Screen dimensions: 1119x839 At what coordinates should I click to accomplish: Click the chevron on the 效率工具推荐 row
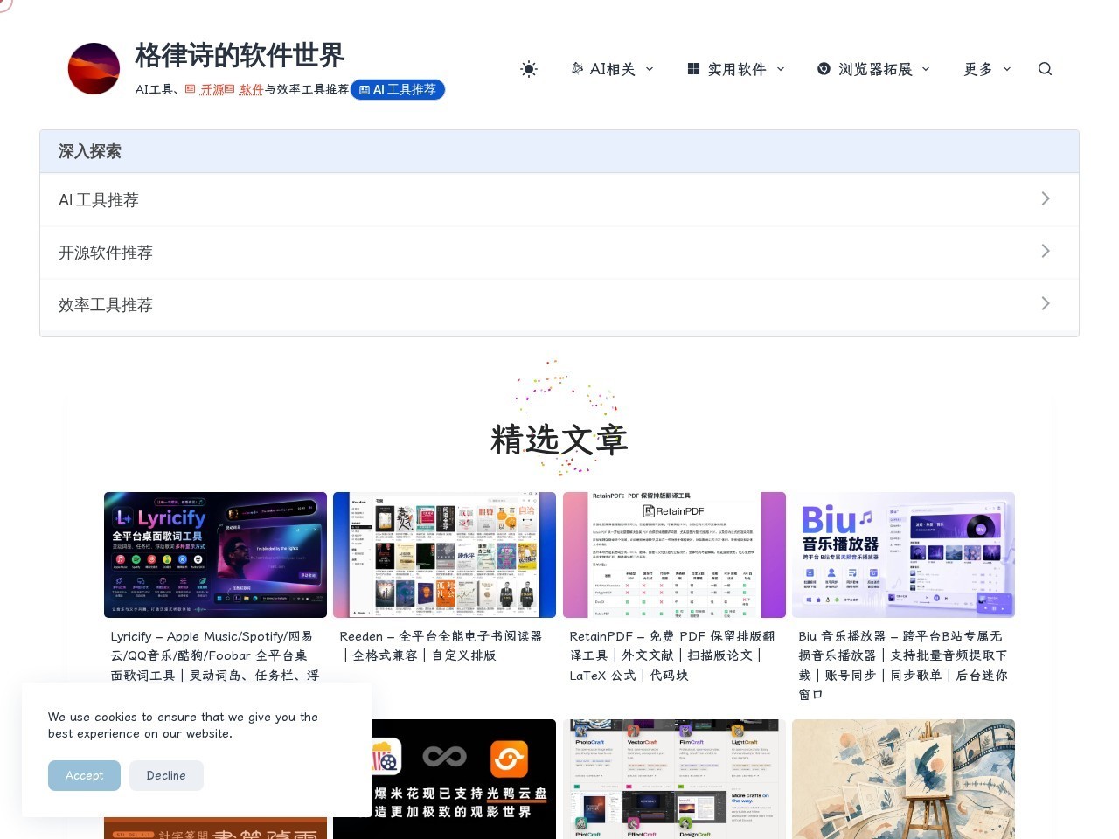[x=1046, y=303]
